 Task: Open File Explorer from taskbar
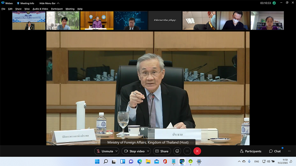point(148,162)
